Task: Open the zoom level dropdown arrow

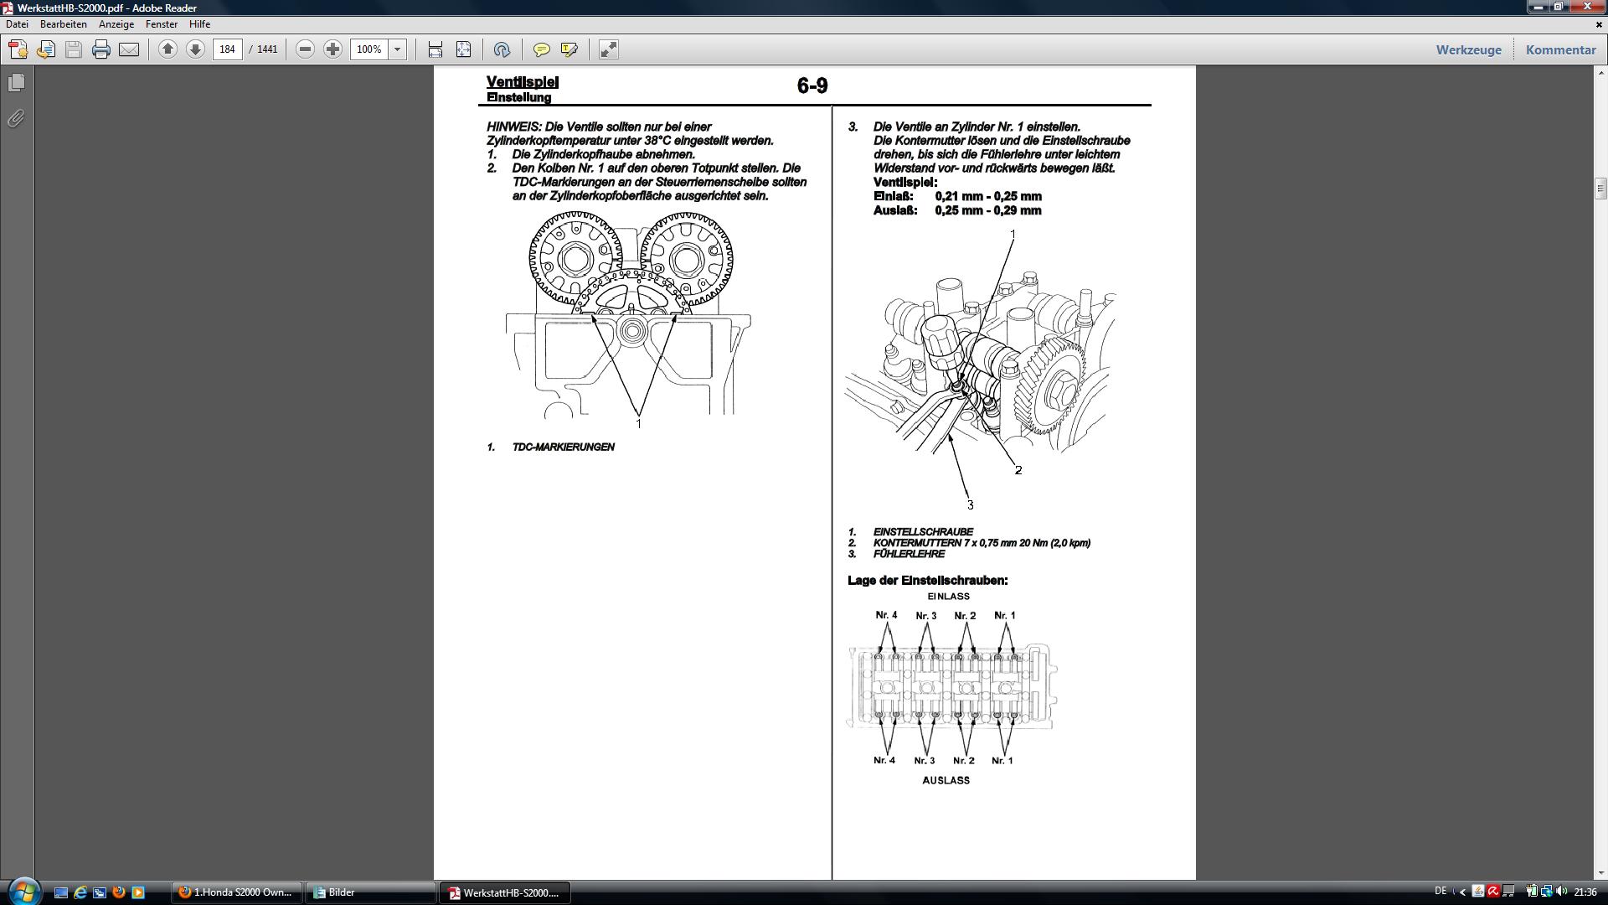Action: pyautogui.click(x=398, y=49)
